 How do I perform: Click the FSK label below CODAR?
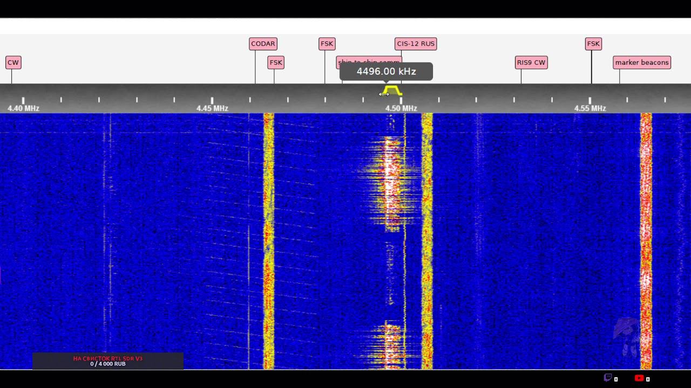(x=276, y=63)
